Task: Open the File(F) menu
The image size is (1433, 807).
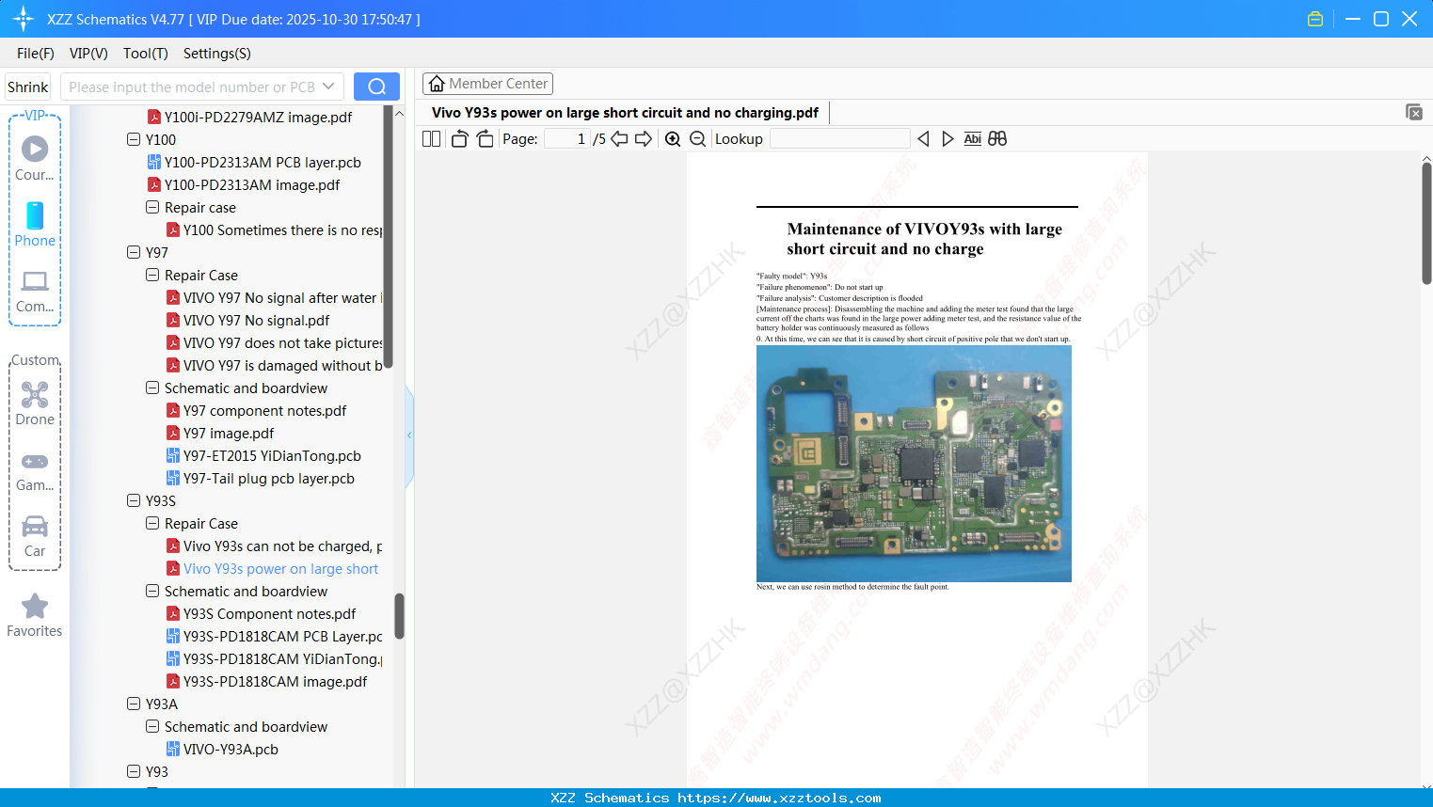Action: point(36,54)
